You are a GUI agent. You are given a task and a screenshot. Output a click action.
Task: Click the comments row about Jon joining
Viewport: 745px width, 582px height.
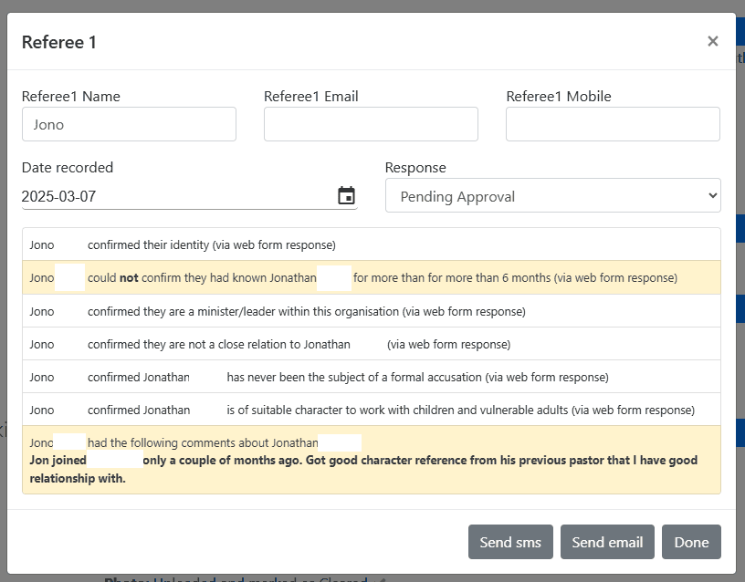pos(371,460)
